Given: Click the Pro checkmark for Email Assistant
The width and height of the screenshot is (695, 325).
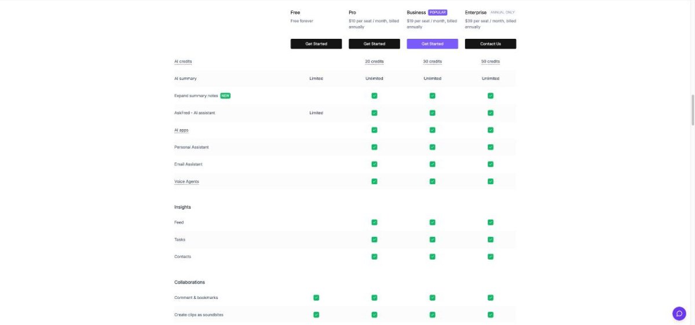Looking at the screenshot, I should [374, 164].
